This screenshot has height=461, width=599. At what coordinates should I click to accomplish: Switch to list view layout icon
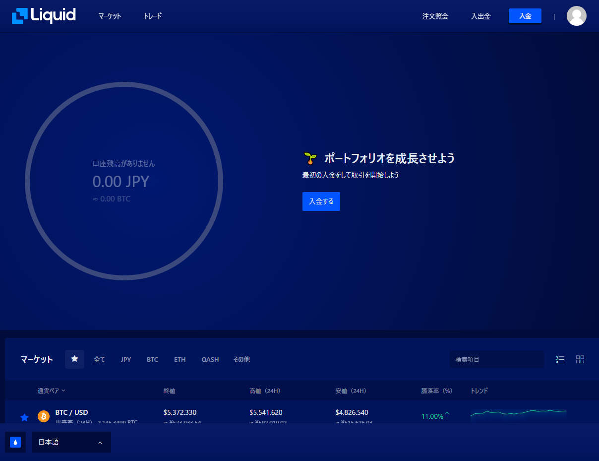coord(560,359)
